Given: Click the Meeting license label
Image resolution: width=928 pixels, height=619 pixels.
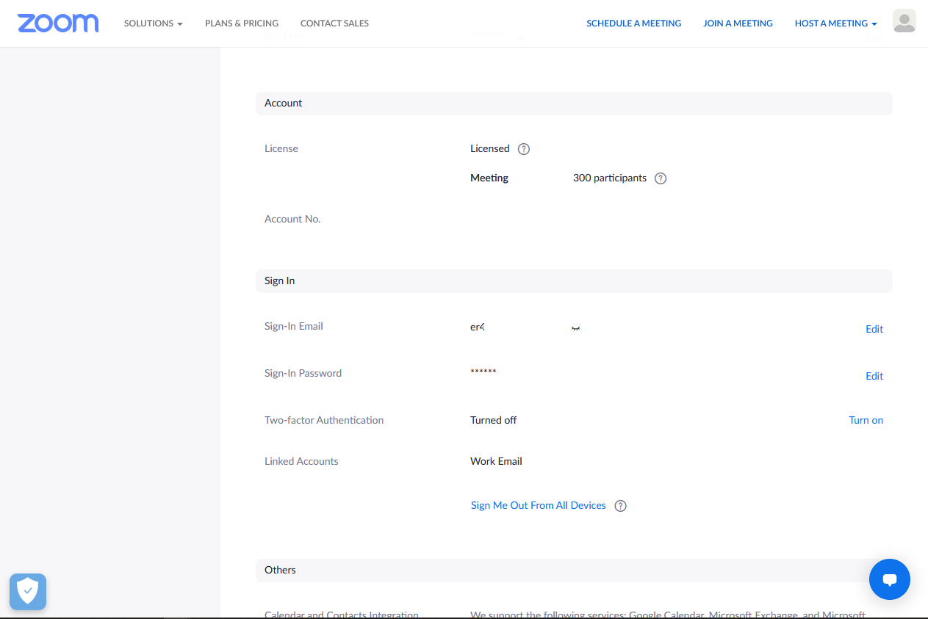Looking at the screenshot, I should click(x=489, y=178).
